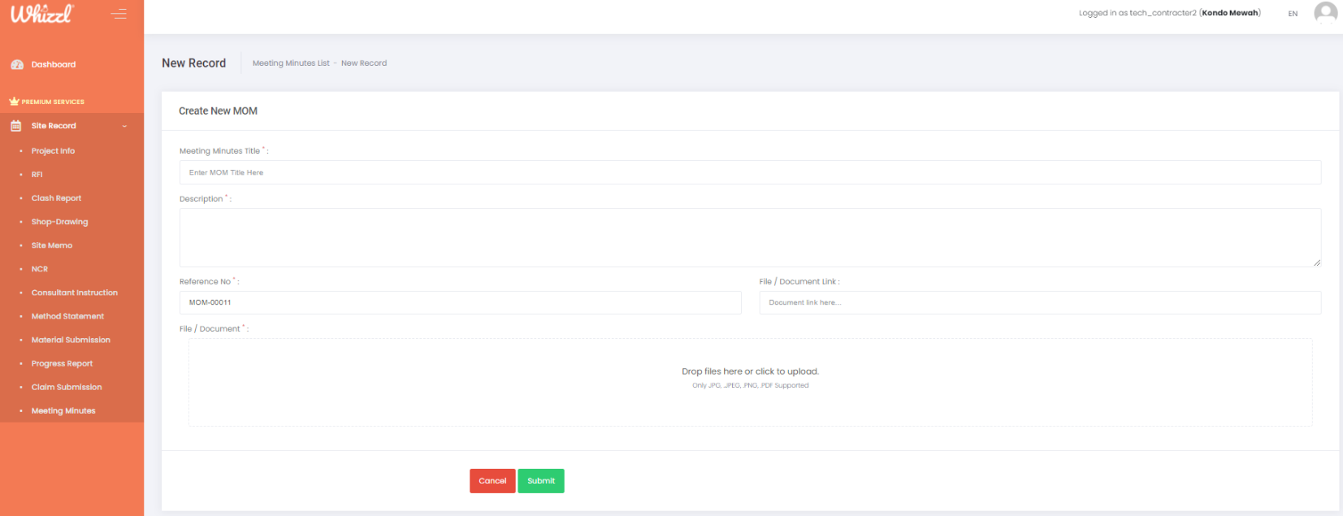Focus the Meeting Minutes Title field
1343x516 pixels.
point(749,172)
